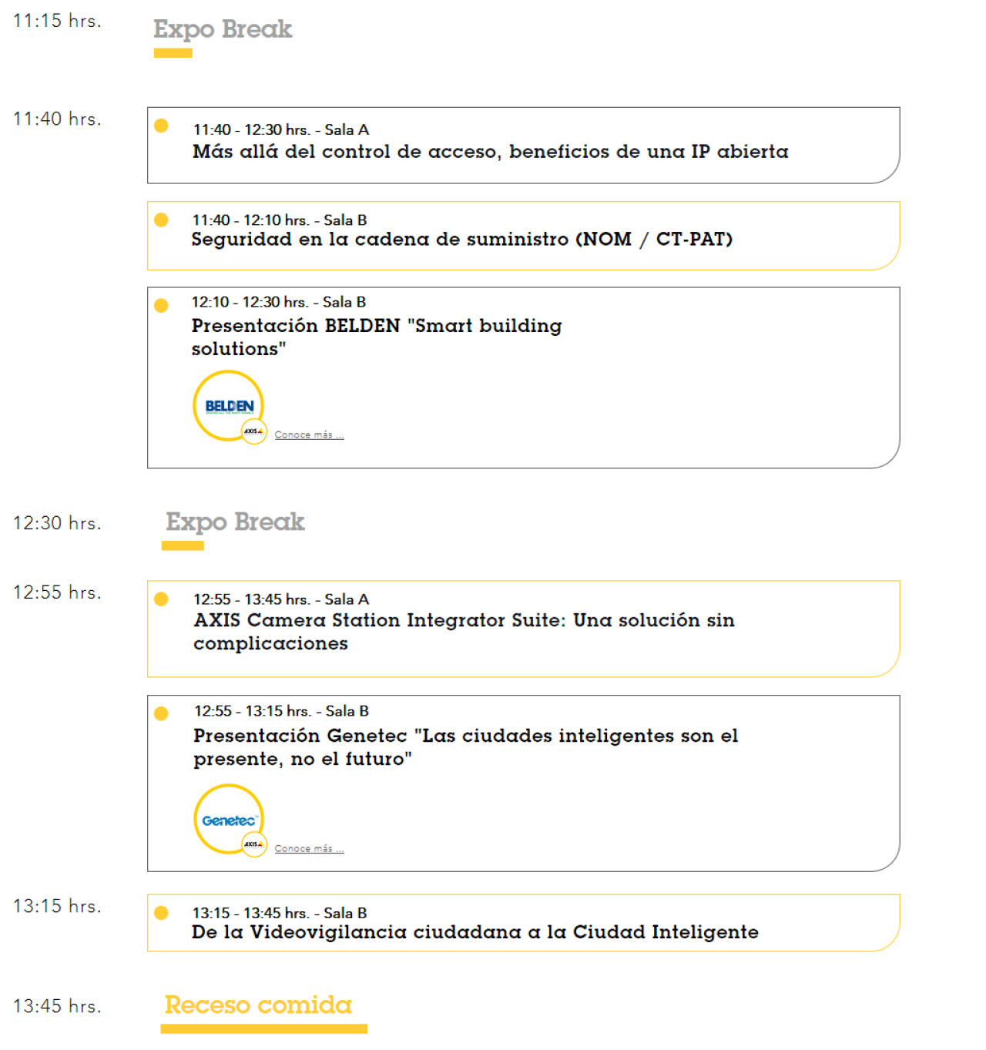Select the "Seguridad en la cadena de suministro" session title
The image size is (986, 1050).
tap(461, 240)
